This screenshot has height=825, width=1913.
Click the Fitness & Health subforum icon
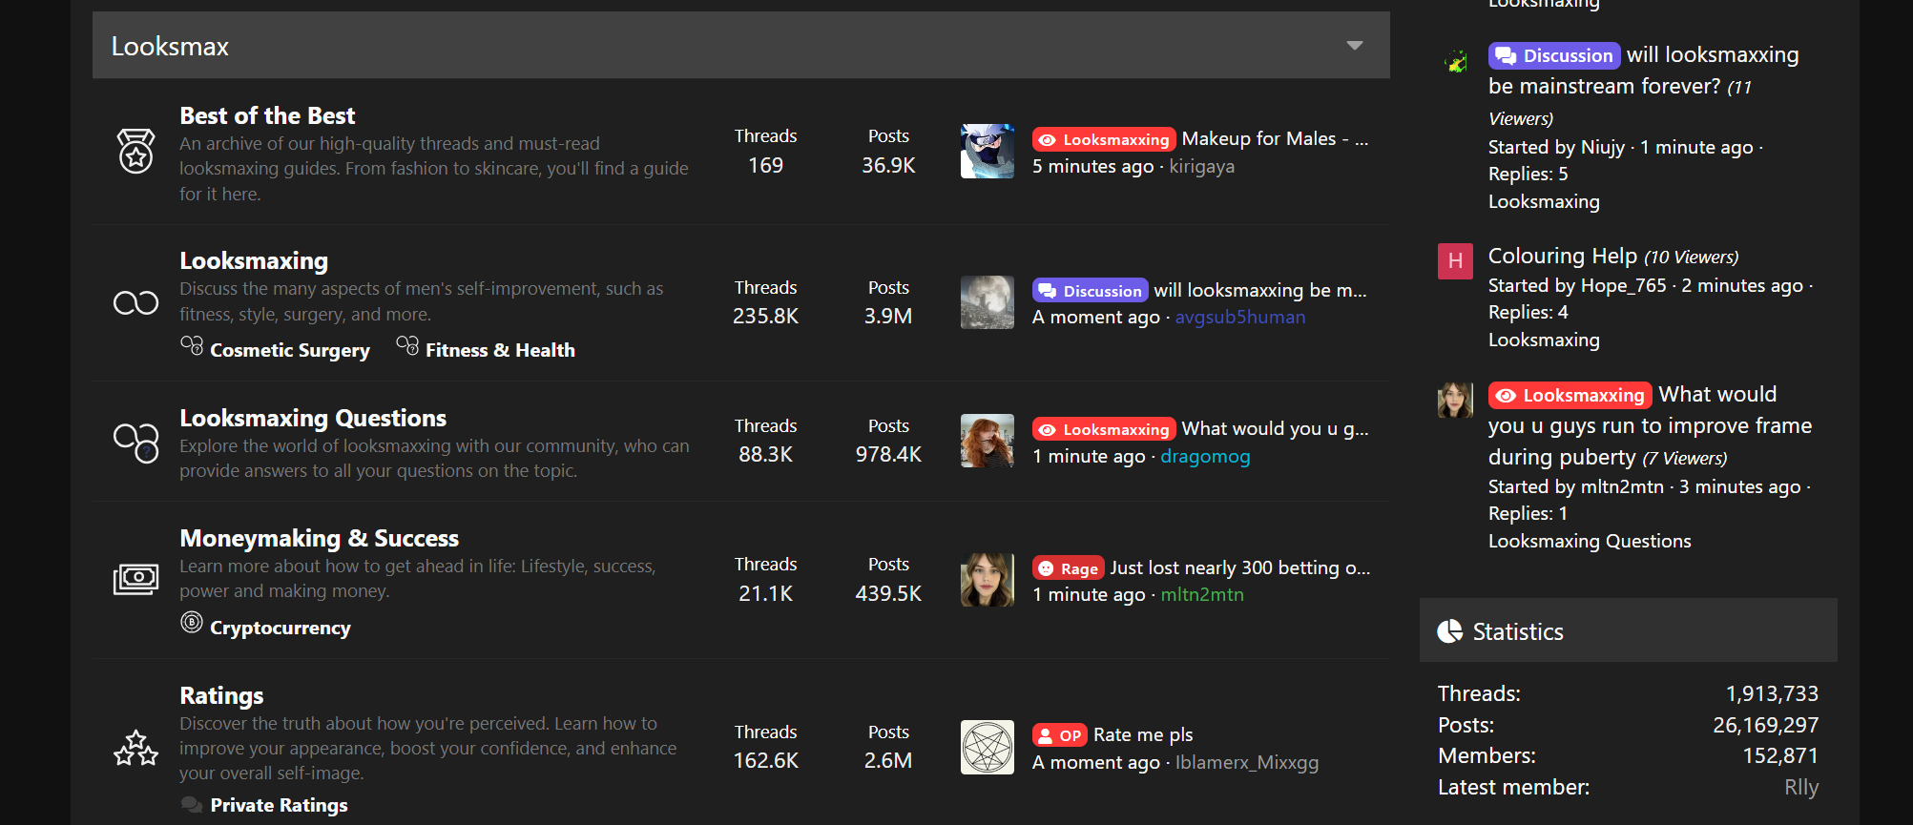pyautogui.click(x=407, y=345)
